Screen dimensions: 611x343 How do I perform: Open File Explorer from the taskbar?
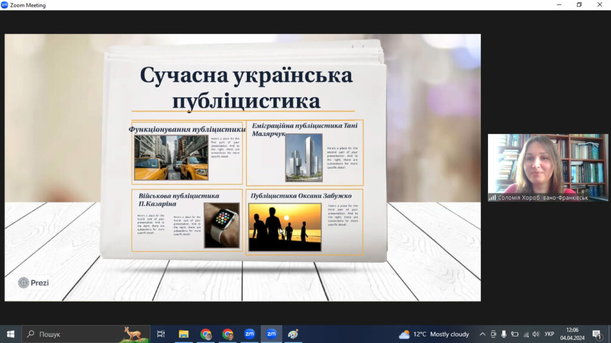pyautogui.click(x=183, y=334)
